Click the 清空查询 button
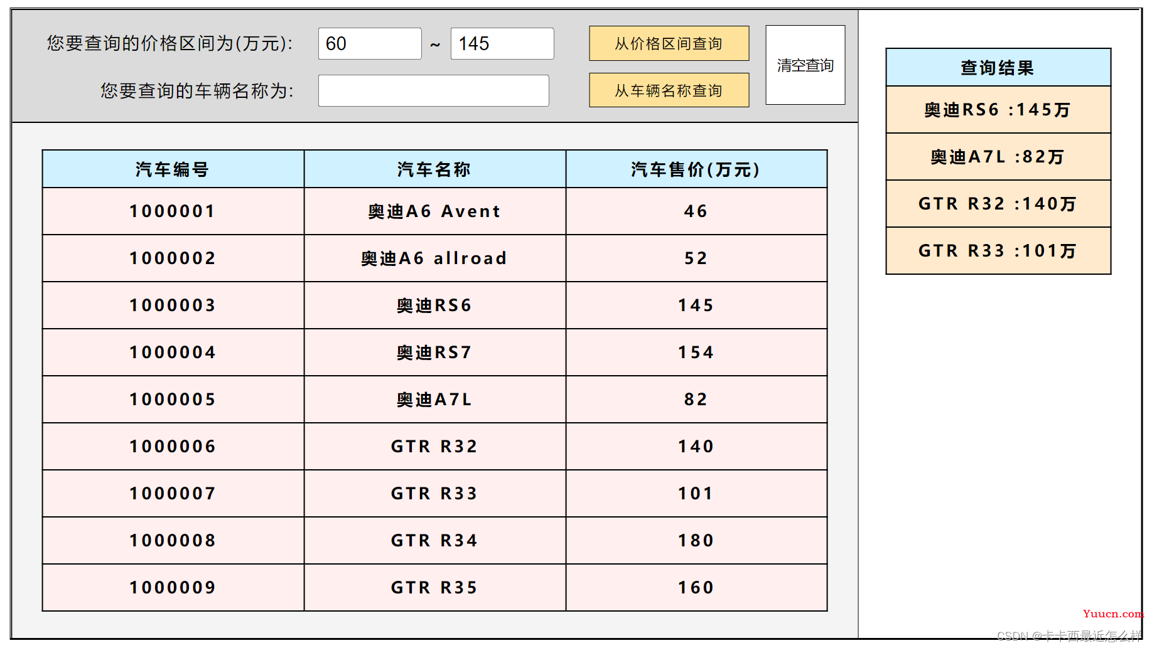 click(x=805, y=65)
